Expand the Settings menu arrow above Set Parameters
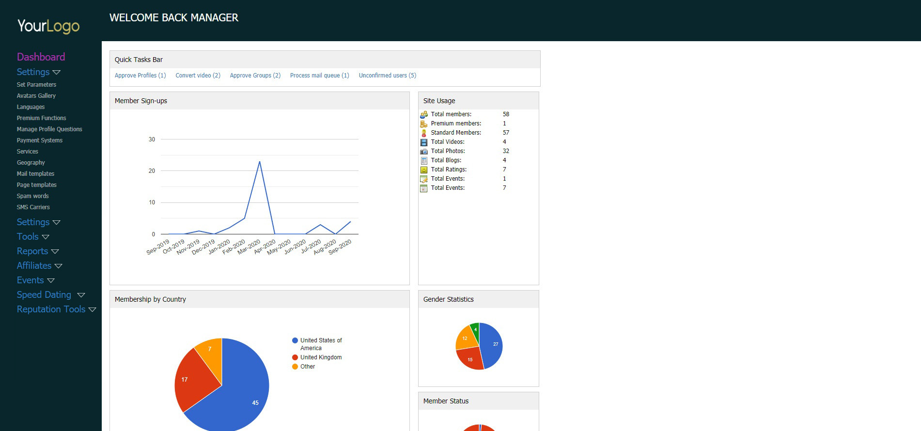 (56, 72)
